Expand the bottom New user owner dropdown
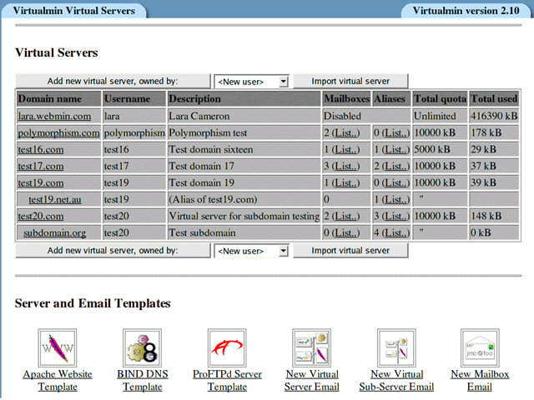 pyautogui.click(x=251, y=251)
